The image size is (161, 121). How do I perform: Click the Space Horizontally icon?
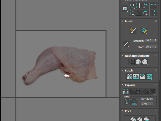[x=153, y=6]
